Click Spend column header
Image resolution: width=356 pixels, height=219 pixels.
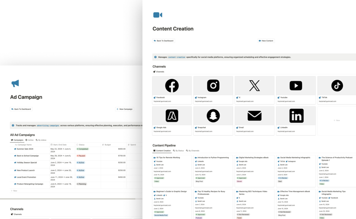click(x=134, y=145)
